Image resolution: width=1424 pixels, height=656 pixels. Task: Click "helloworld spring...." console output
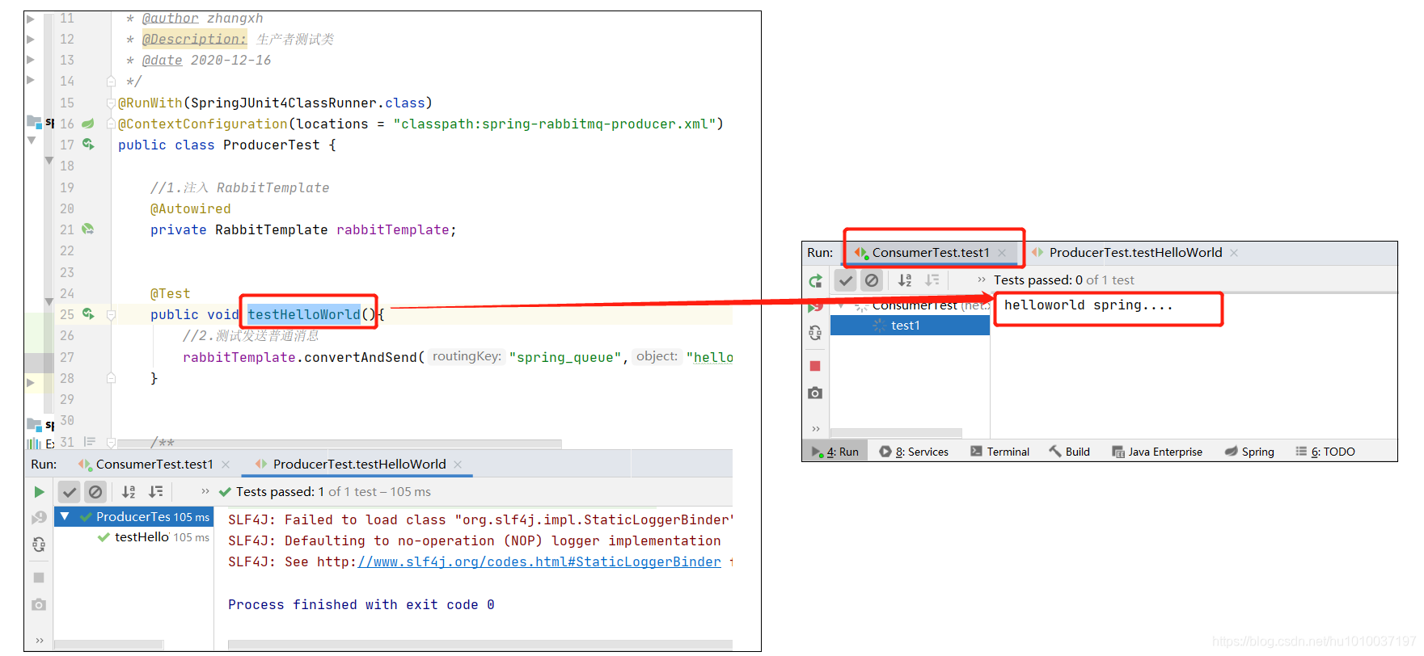click(x=1088, y=305)
